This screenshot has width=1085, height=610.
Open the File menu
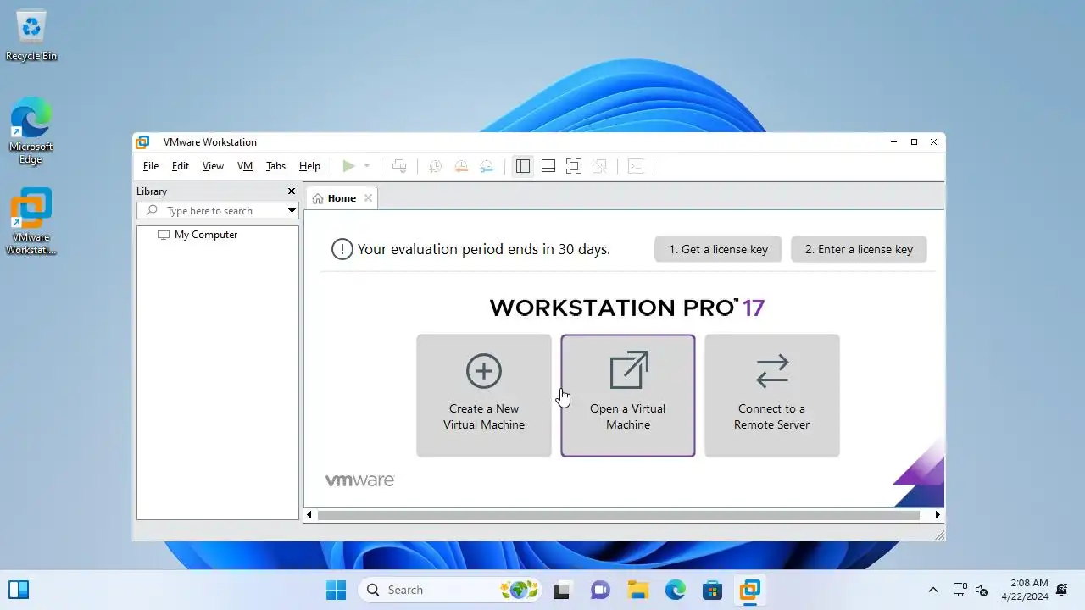(x=151, y=166)
